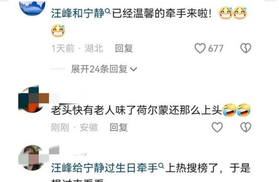Expand 展开24条回复 replies
This screenshot has width=279, height=182.
104,69
